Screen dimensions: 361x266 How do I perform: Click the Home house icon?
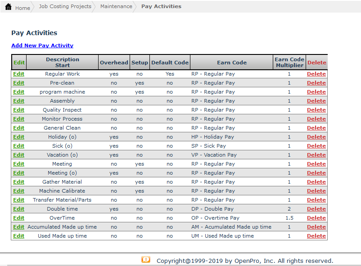click(x=8, y=7)
